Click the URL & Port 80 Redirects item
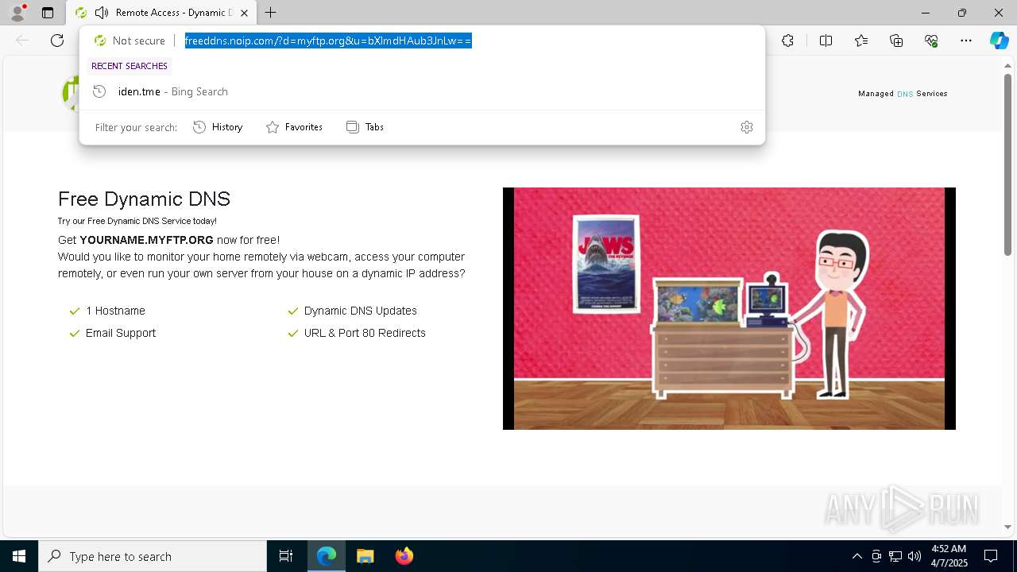1017x572 pixels. pyautogui.click(x=357, y=333)
